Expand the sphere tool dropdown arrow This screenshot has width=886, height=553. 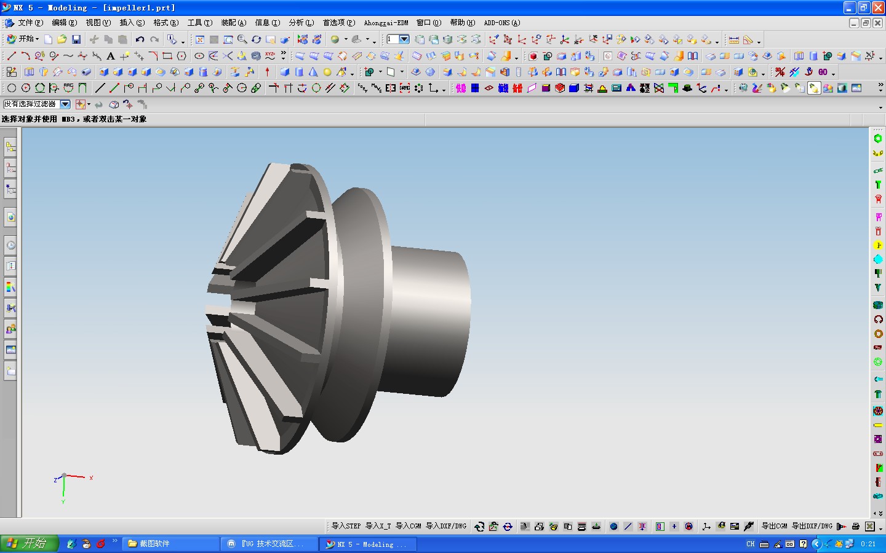352,72
